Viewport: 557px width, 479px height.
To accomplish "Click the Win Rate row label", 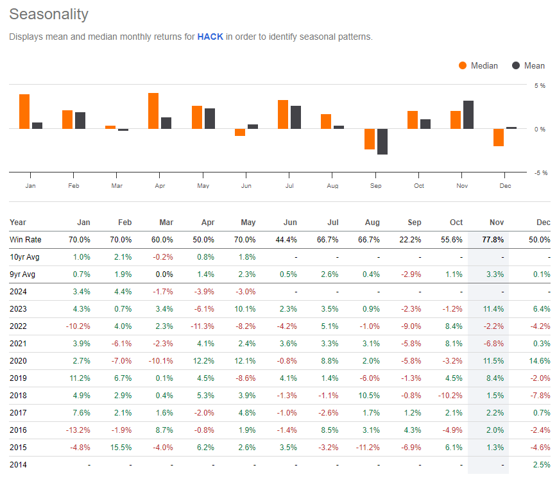I will coord(26,239).
